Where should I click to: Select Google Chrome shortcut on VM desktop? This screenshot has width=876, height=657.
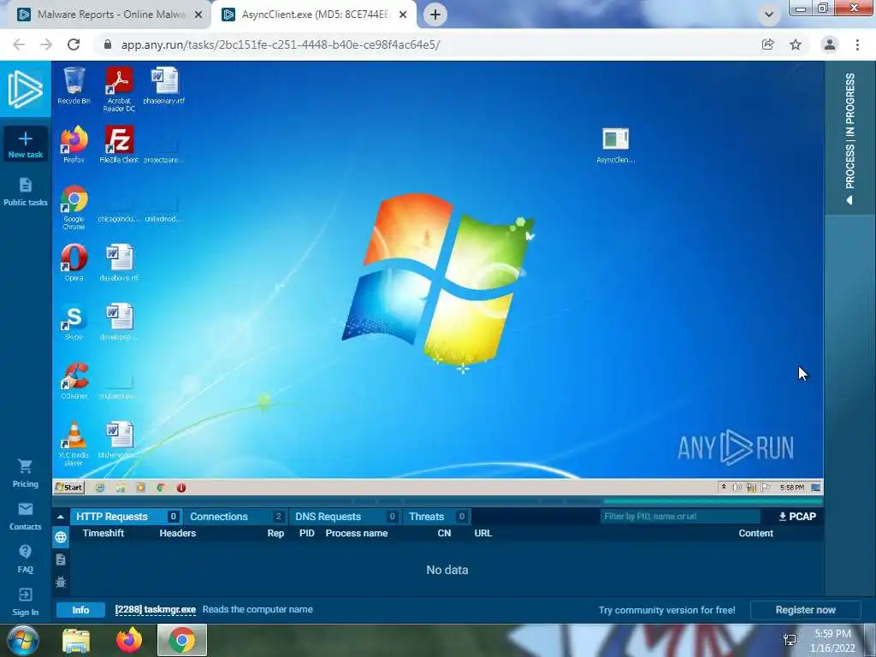tap(74, 207)
